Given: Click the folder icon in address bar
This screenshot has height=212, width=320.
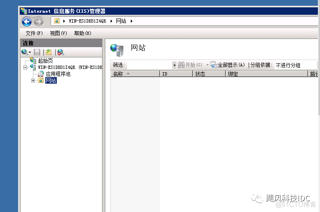Looking at the screenshot, I should pos(57,21).
